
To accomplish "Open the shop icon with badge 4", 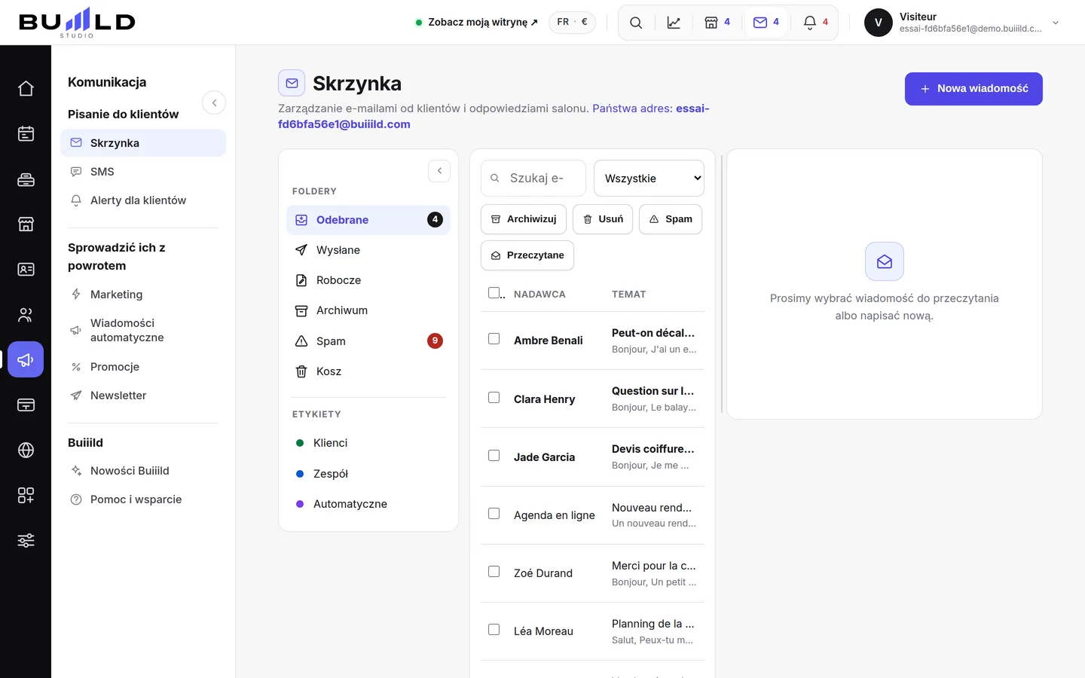I will tap(717, 23).
